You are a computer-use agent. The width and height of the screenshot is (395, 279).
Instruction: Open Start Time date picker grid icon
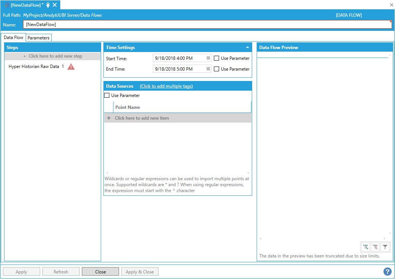[x=208, y=58]
